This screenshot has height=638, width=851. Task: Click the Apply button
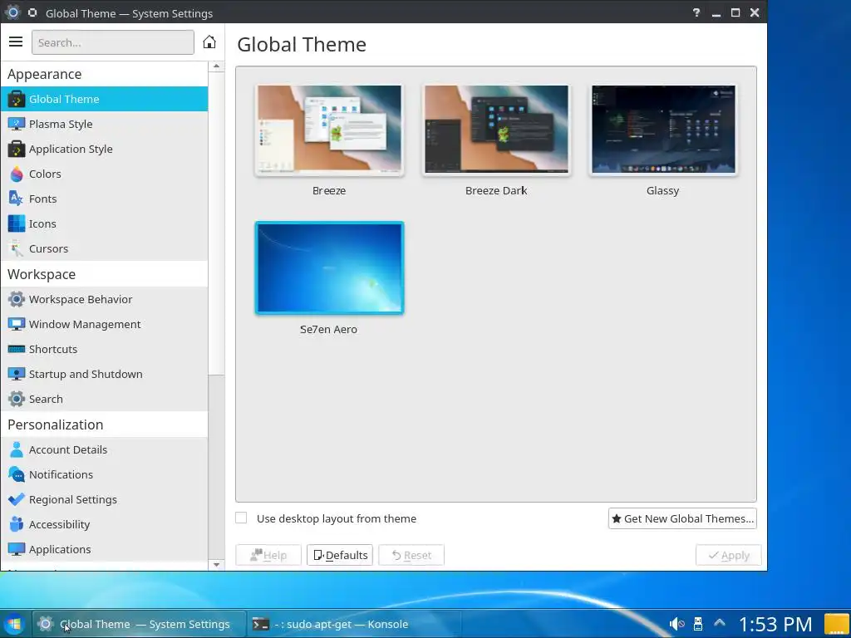(x=728, y=555)
